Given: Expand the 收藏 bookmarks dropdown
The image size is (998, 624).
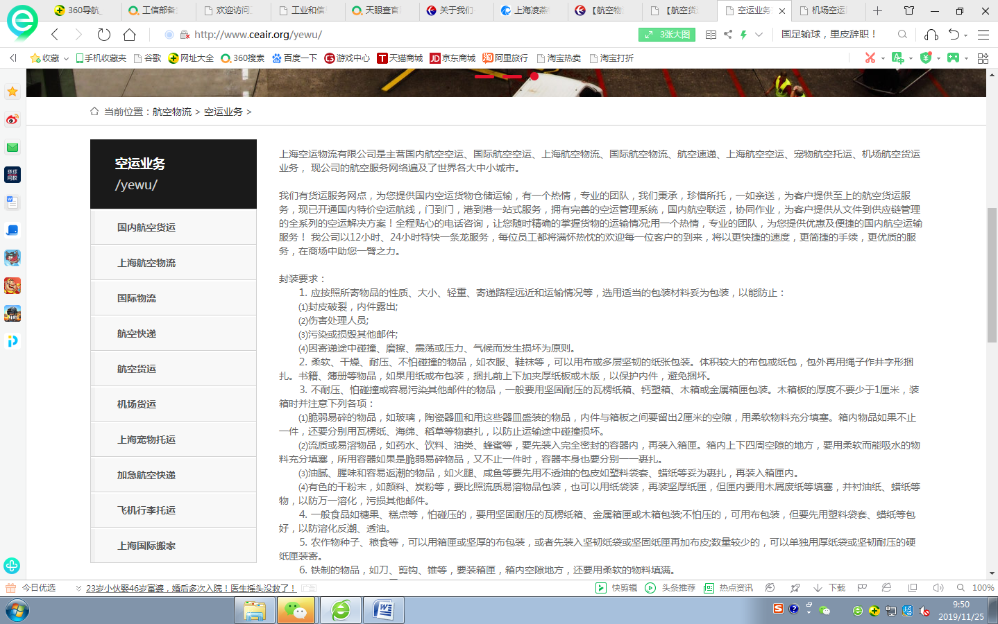Looking at the screenshot, I should 66,59.
